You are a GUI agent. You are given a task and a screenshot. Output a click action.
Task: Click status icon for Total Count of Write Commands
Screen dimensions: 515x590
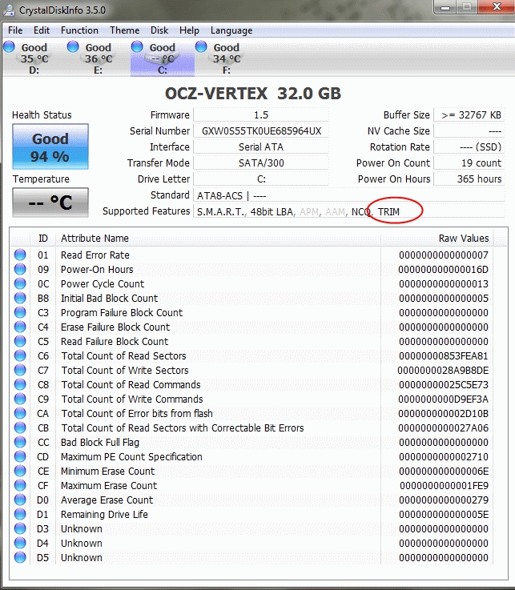tap(20, 399)
